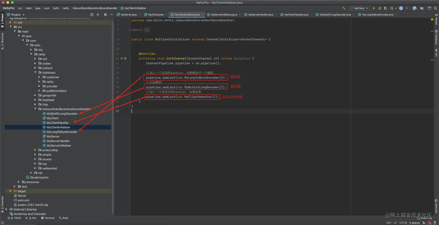439x225 pixels.
Task: Close the MyServer.java tab
Action: point(140,14)
